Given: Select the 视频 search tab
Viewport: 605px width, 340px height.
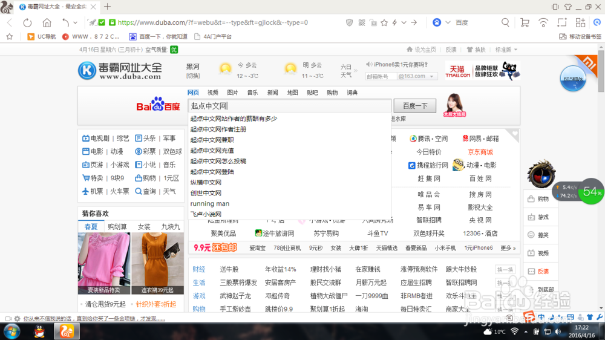Looking at the screenshot, I should (x=212, y=93).
